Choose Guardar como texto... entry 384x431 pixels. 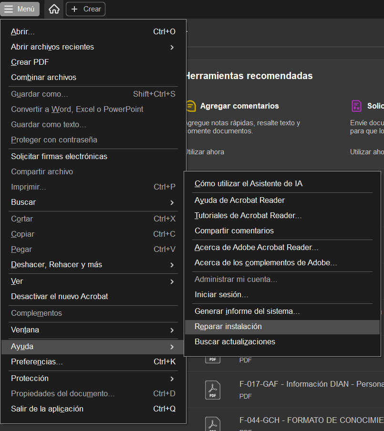click(x=93, y=124)
